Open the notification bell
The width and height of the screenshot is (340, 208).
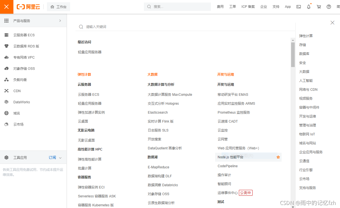click(x=309, y=7)
